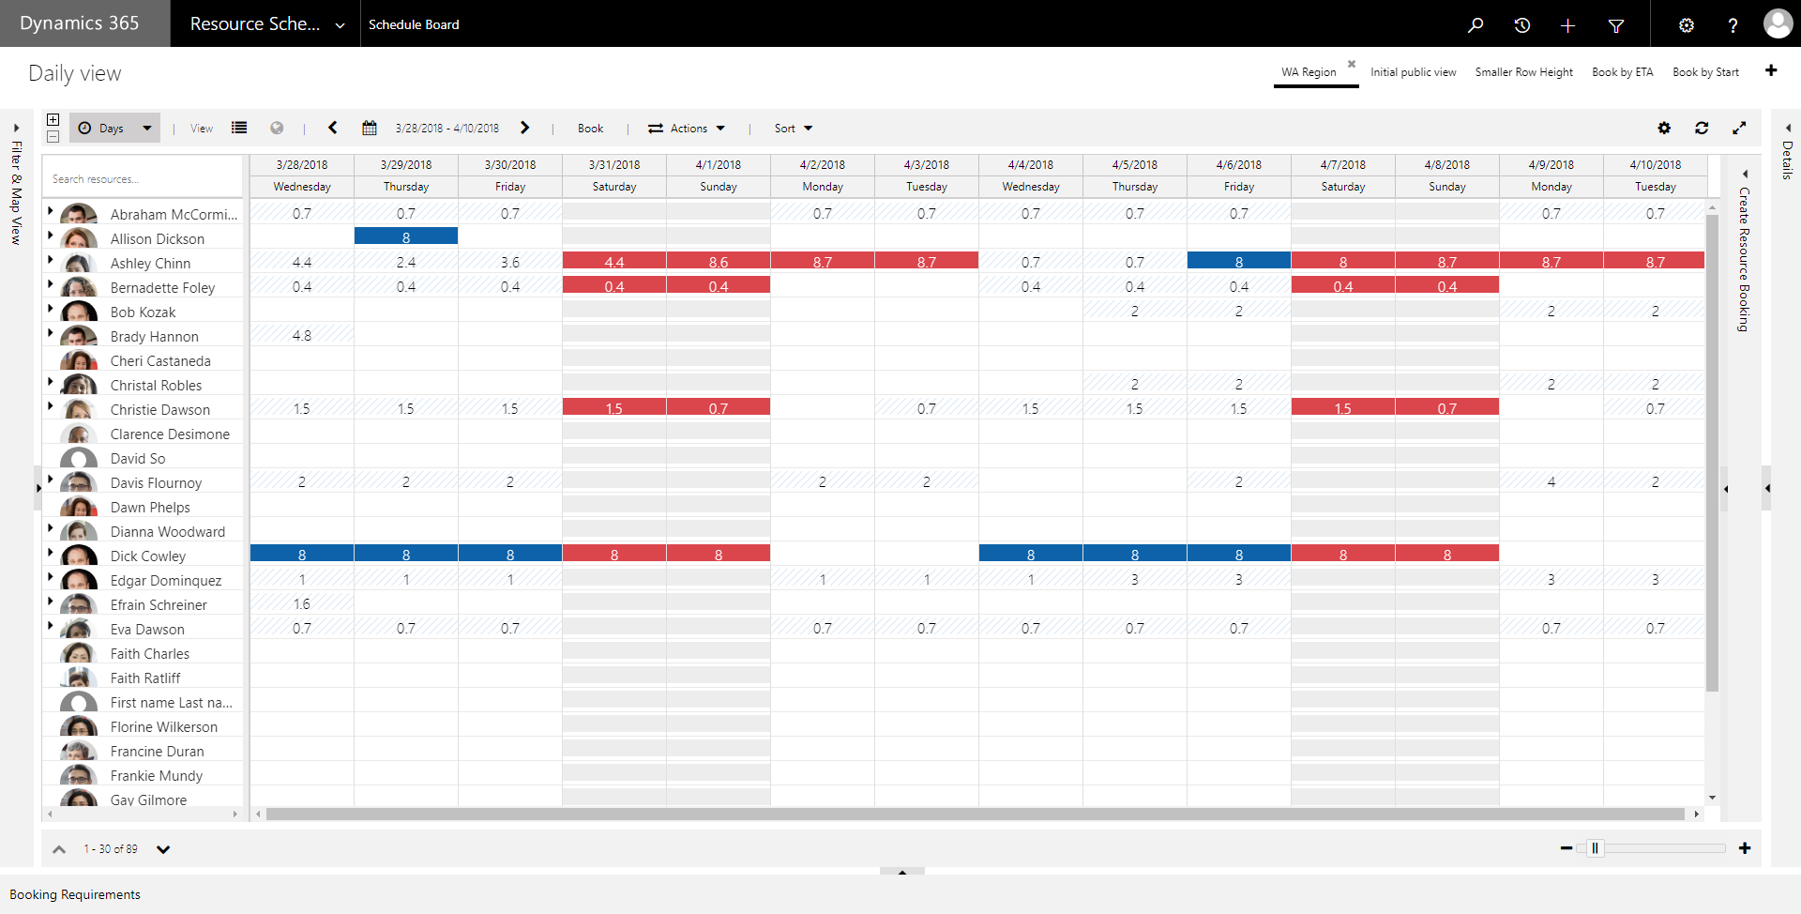1801x914 pixels.
Task: Adjust the zoom slider at bottom right
Action: [x=1596, y=847]
